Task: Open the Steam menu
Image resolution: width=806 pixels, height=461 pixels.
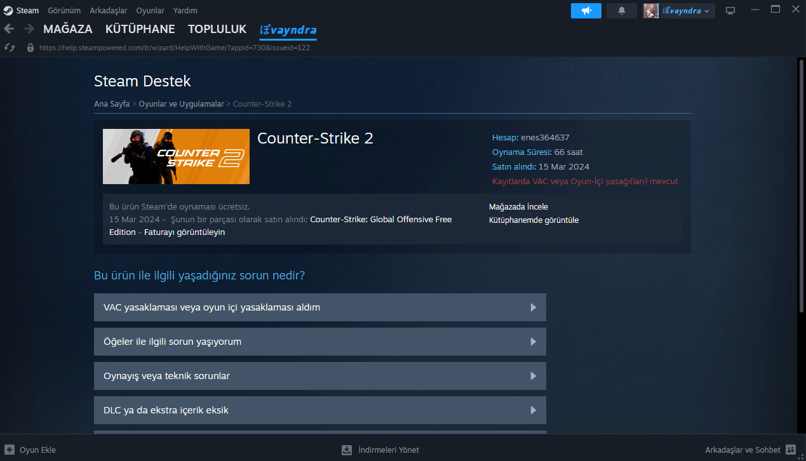Action: (27, 11)
